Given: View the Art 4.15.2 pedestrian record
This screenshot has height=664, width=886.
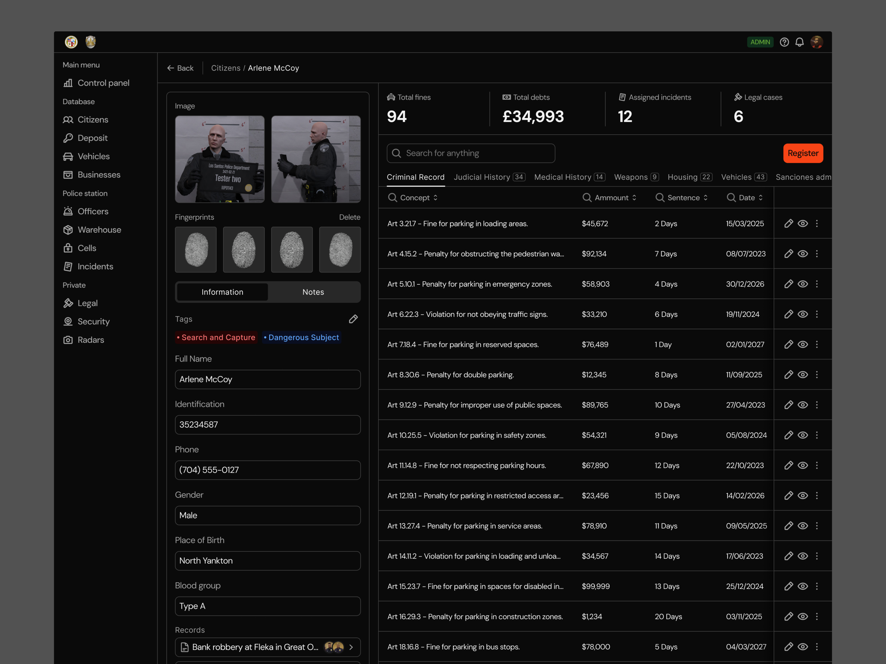Looking at the screenshot, I should pyautogui.click(x=803, y=254).
